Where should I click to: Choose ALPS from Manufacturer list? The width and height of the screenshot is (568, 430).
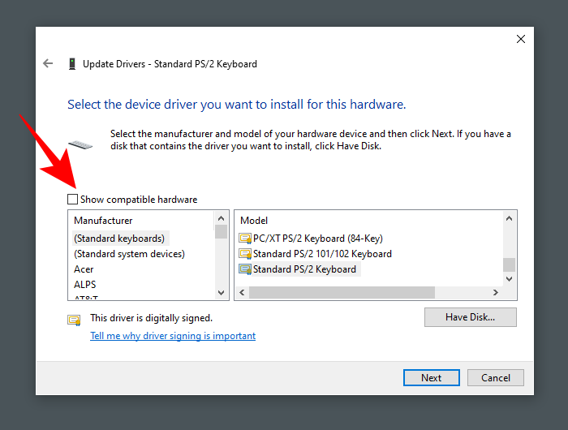84,285
